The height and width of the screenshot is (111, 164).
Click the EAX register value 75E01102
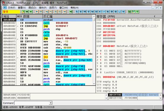pos(109,20)
